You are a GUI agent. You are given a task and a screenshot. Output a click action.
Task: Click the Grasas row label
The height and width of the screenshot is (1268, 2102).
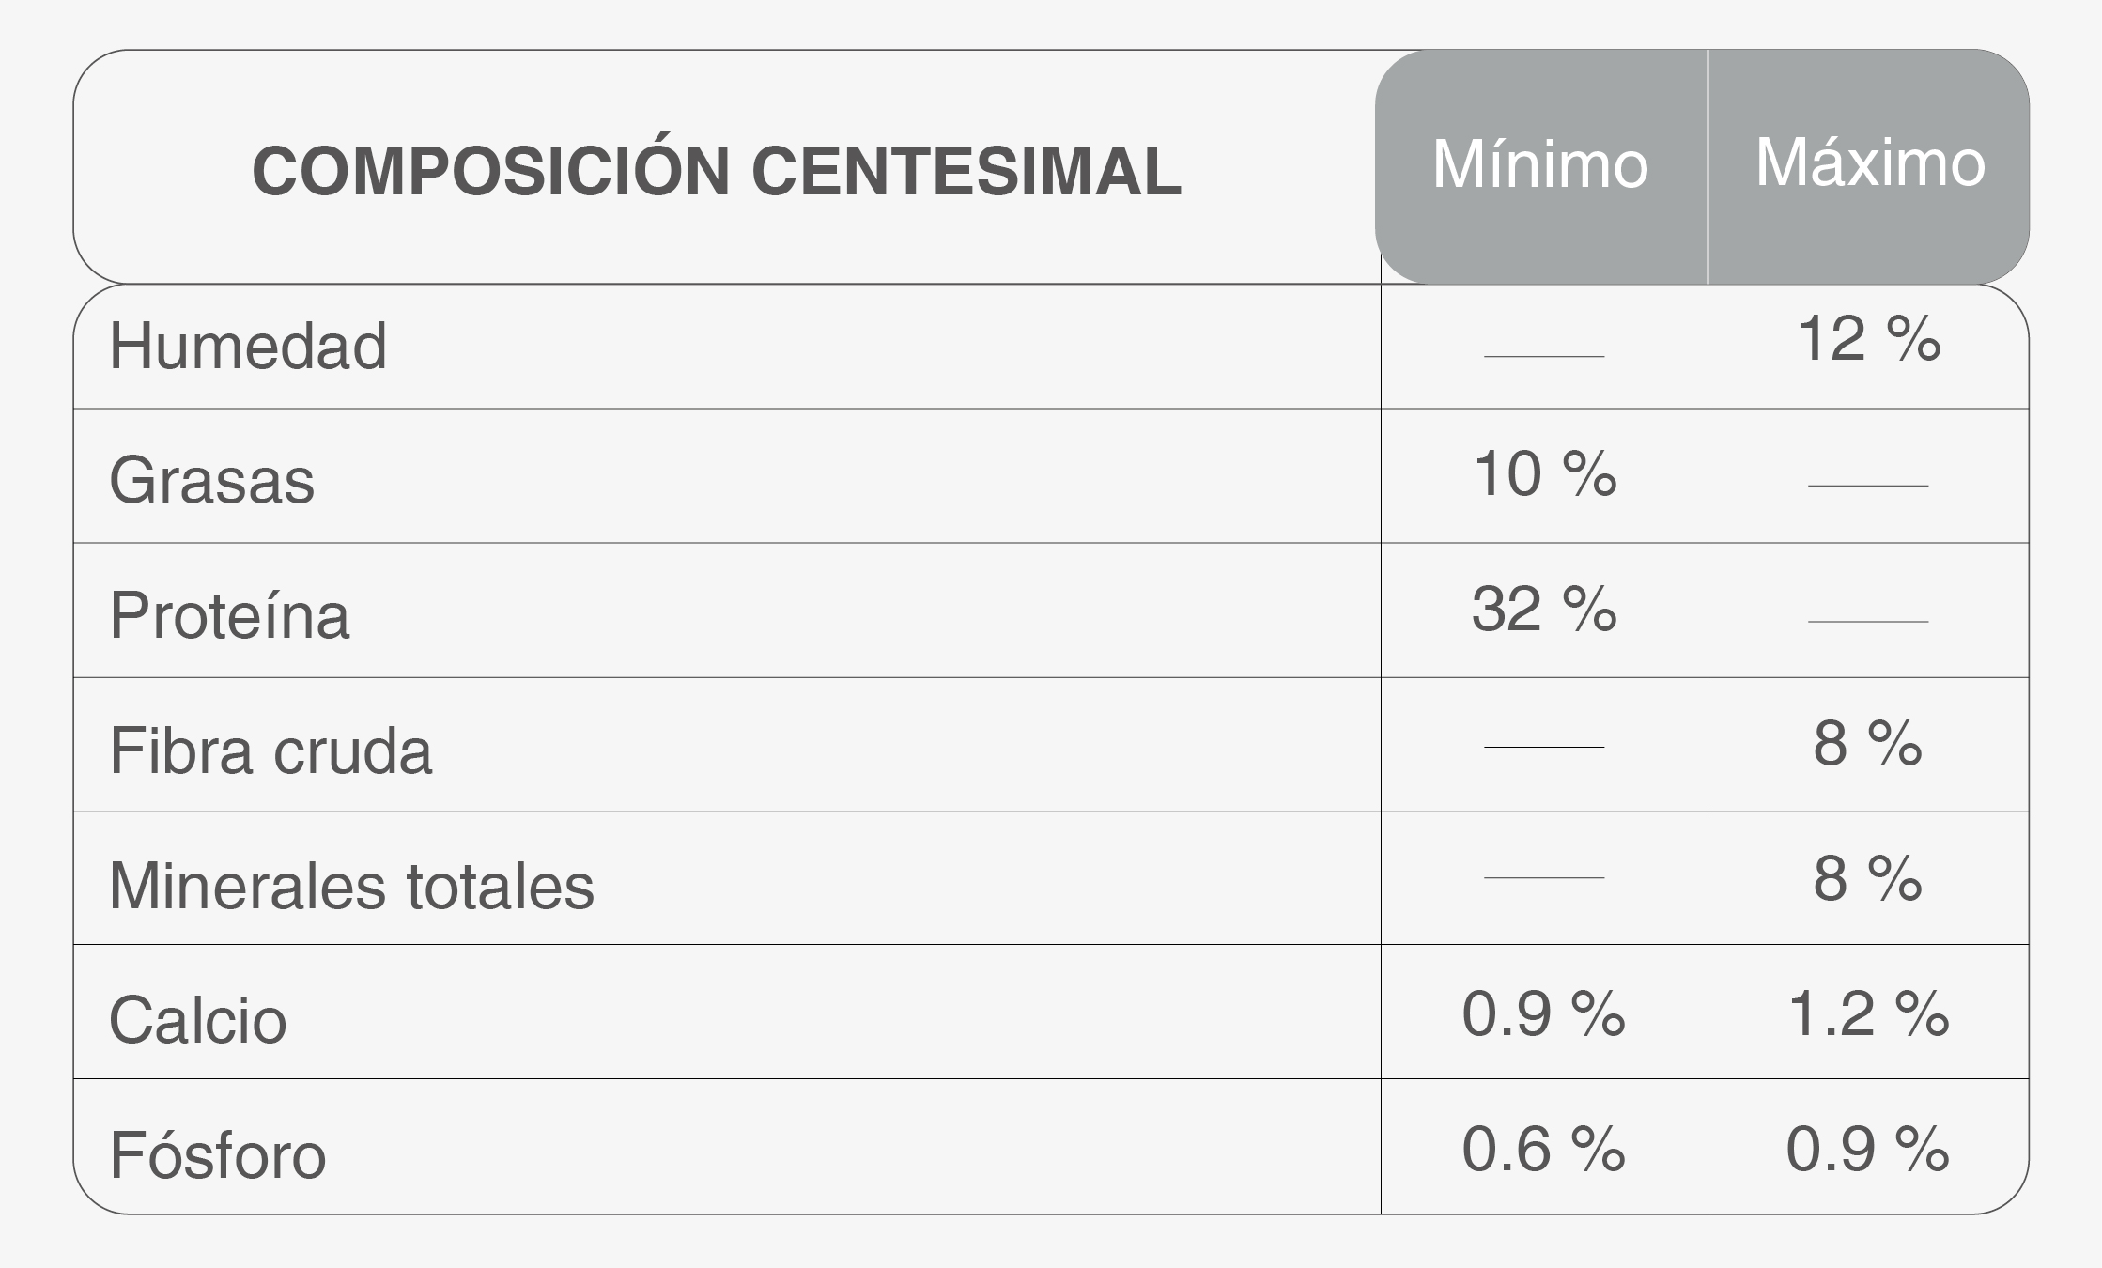tap(212, 481)
